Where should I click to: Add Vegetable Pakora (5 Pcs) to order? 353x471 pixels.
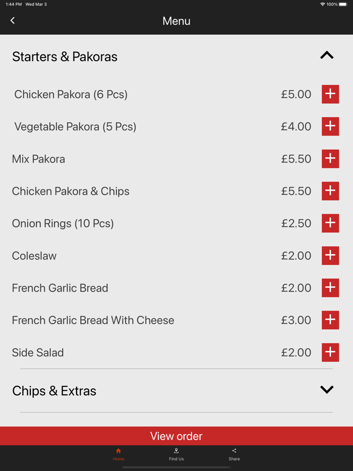(330, 127)
